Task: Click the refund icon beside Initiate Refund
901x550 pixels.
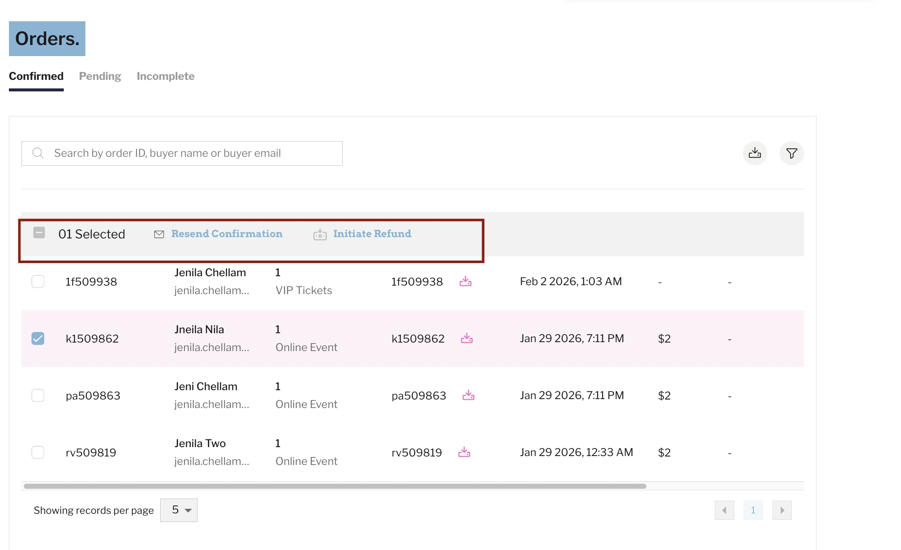Action: (320, 234)
